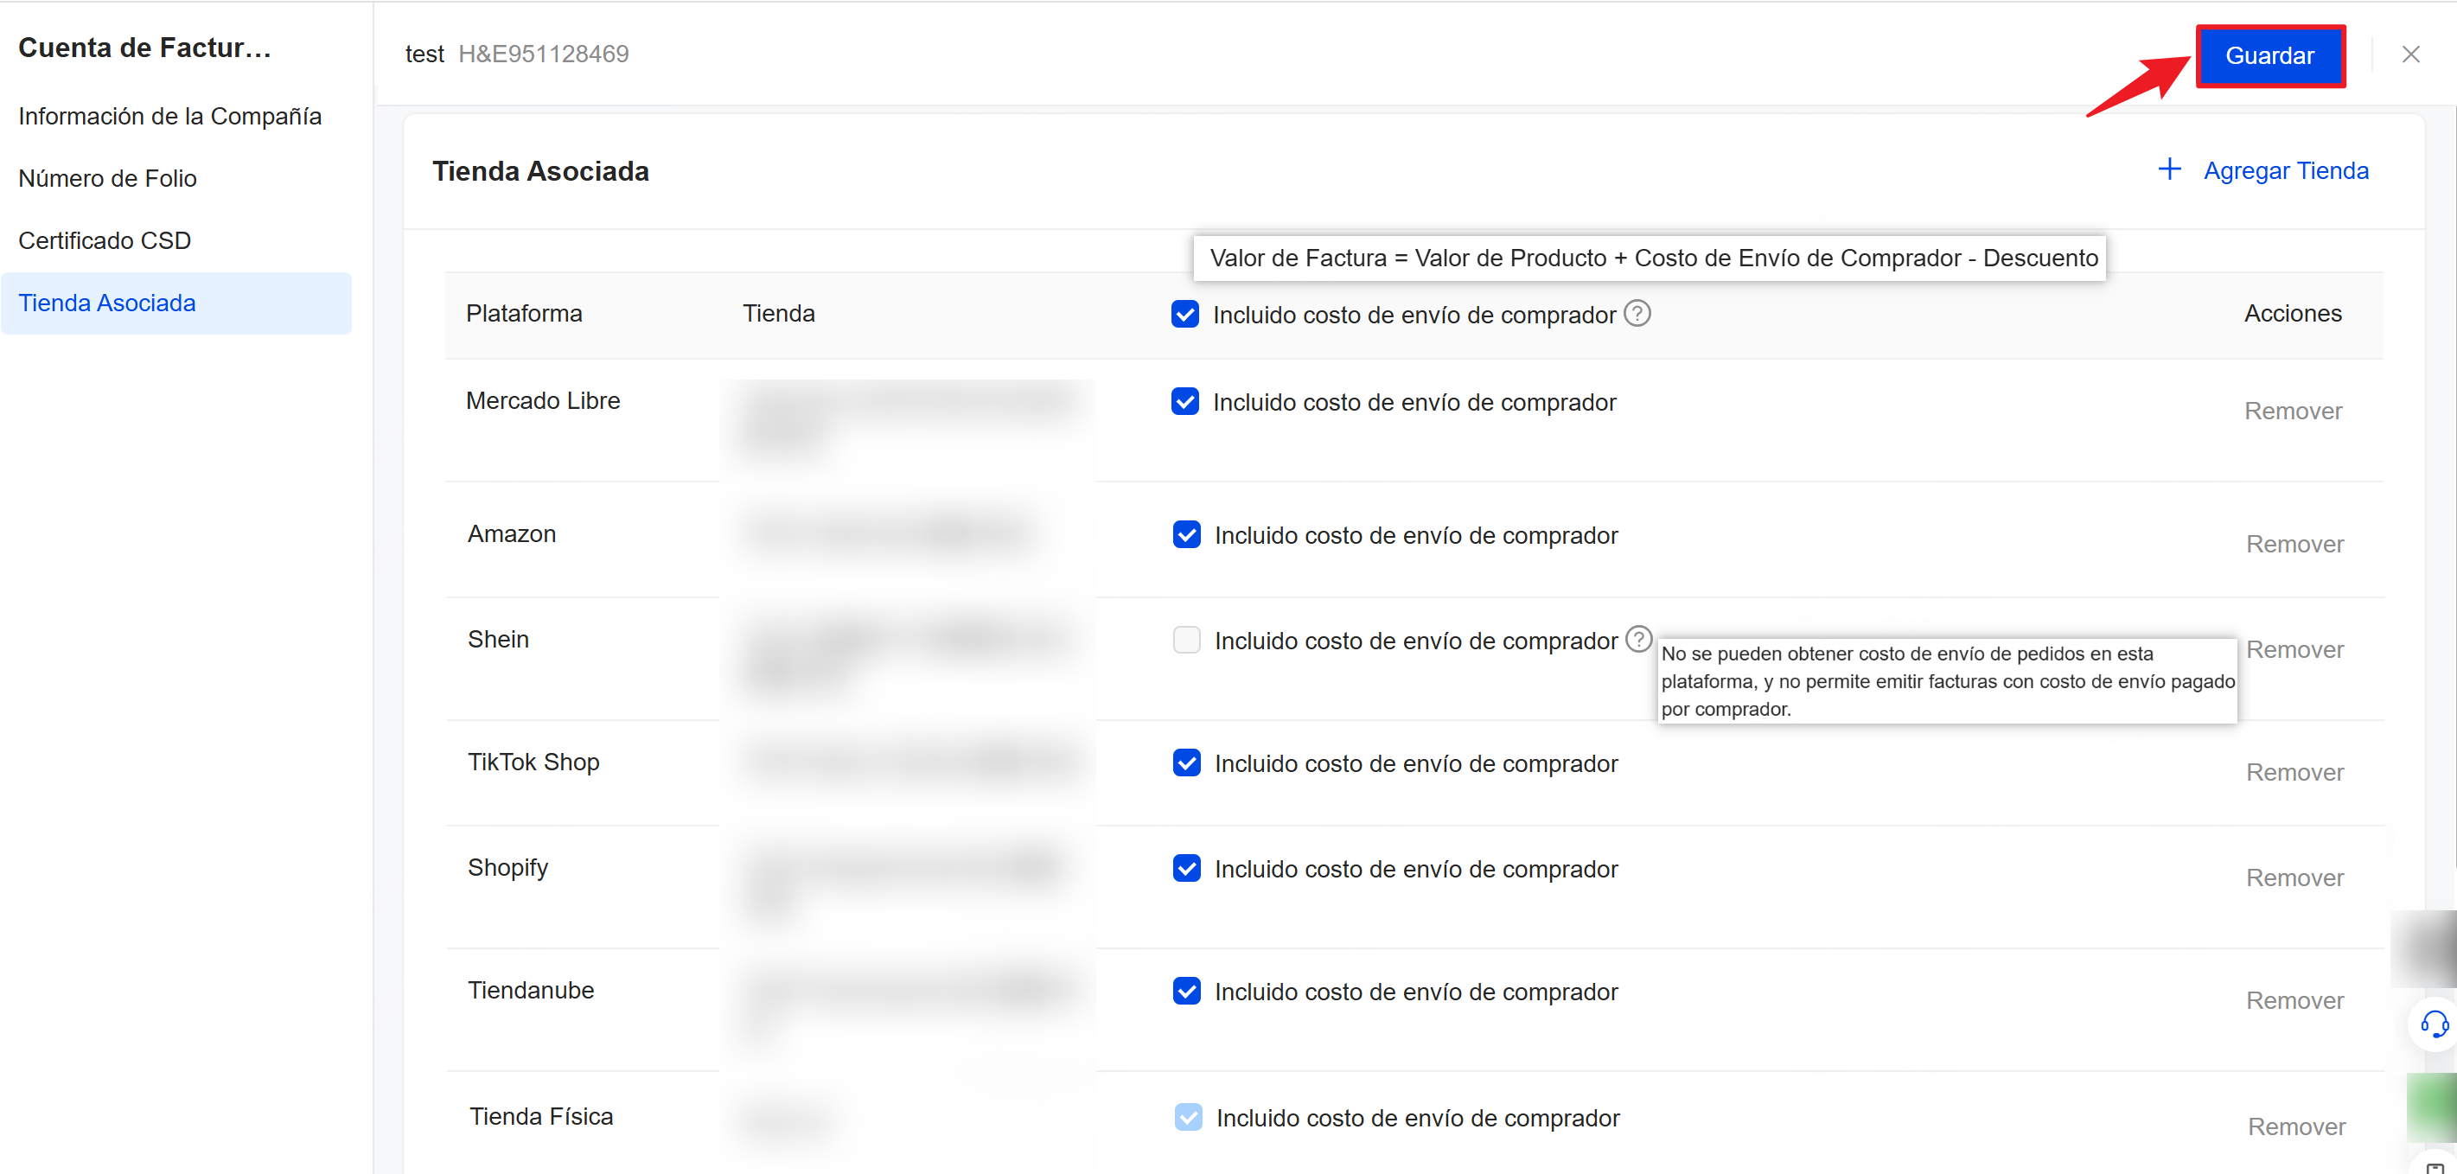Click the Plataforma column header

[524, 314]
